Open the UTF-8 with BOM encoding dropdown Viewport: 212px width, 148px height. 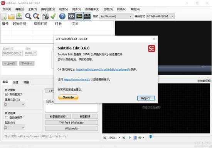(x=160, y=16)
